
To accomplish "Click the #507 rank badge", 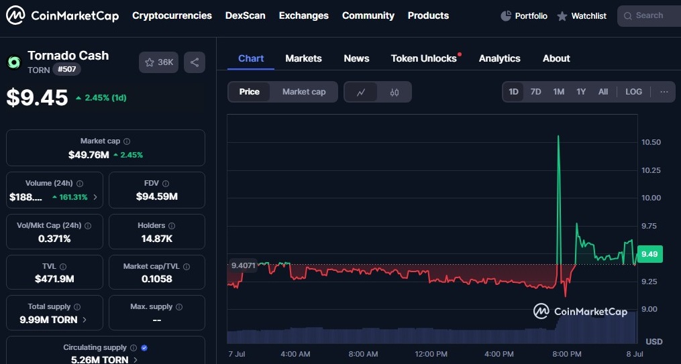I will 67,70.
